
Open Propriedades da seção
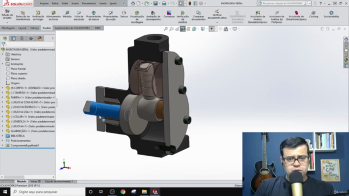tap(111, 16)
